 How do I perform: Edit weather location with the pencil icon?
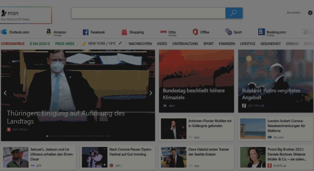[120, 43]
